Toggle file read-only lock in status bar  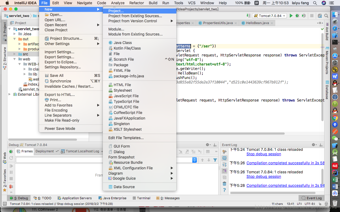(321, 204)
